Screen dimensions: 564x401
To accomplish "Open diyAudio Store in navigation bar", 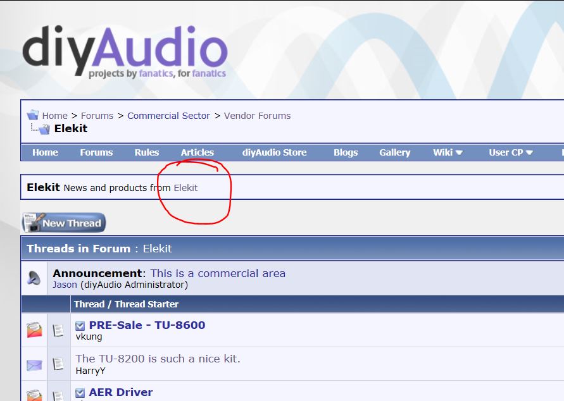I will pos(275,152).
